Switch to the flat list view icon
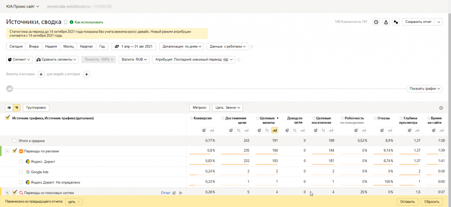451x207 pixels. (9, 107)
